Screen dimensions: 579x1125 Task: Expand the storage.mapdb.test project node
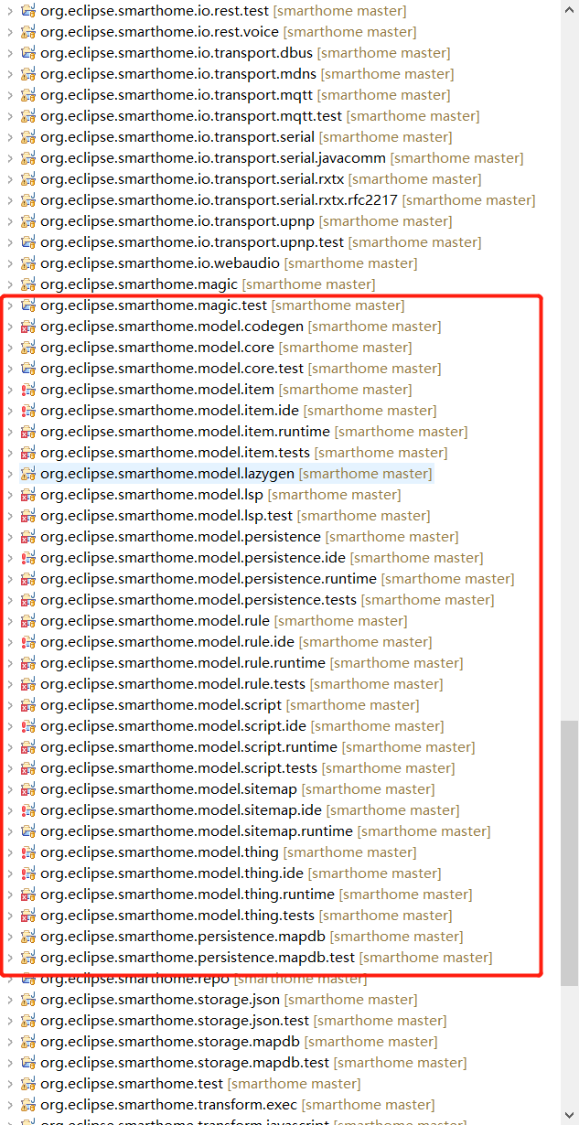coord(10,1063)
